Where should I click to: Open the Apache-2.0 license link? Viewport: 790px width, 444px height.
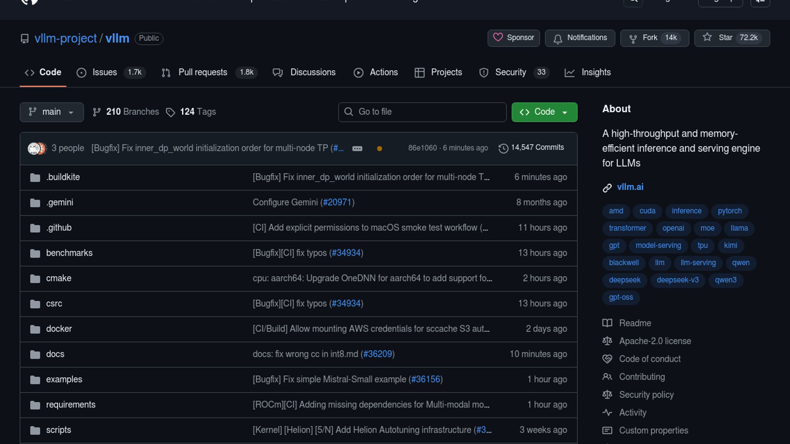(x=655, y=341)
